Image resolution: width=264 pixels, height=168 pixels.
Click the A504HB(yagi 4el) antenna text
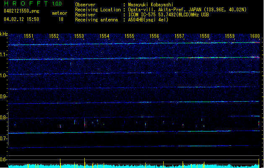[148, 20]
